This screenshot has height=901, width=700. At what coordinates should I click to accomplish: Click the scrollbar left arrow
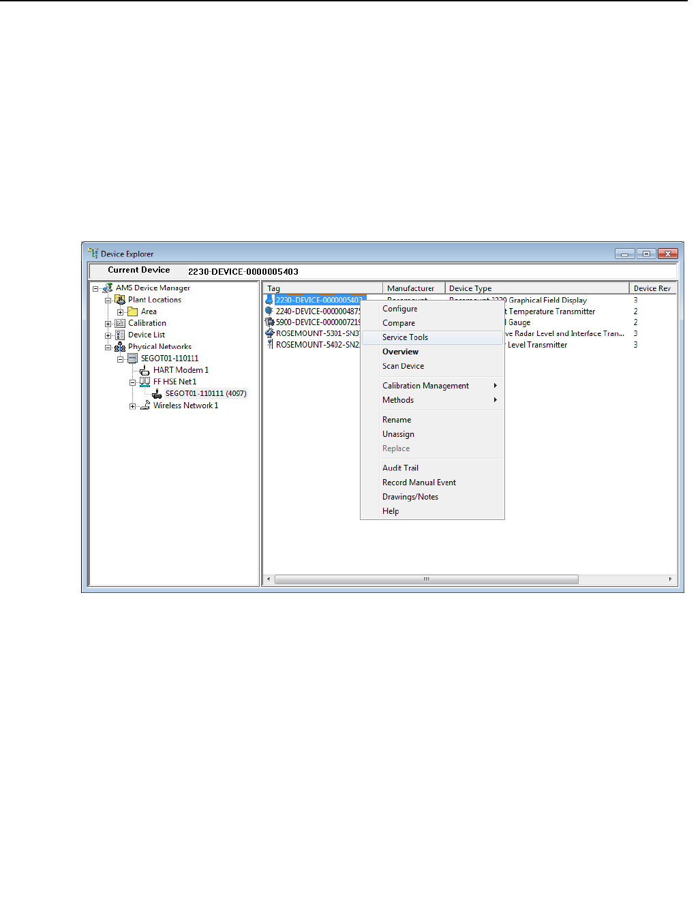tap(269, 579)
